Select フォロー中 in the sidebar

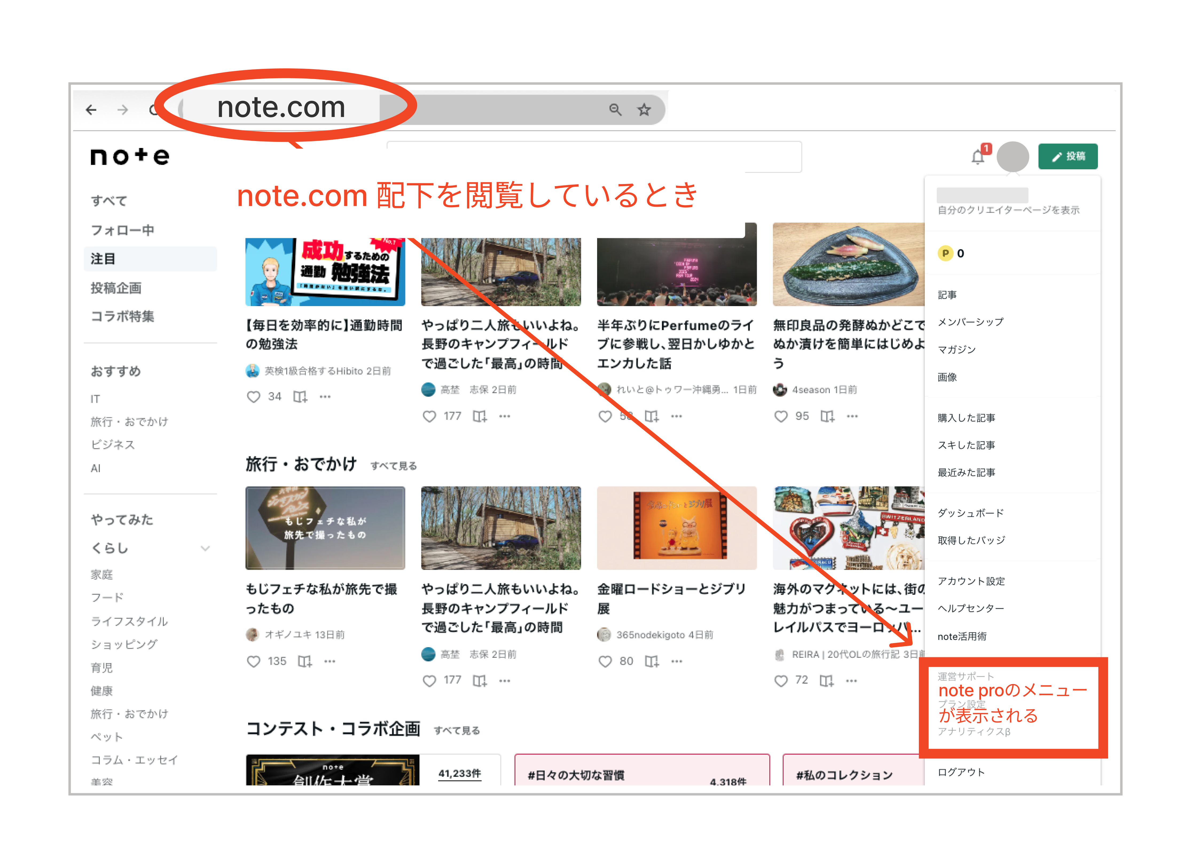(122, 230)
